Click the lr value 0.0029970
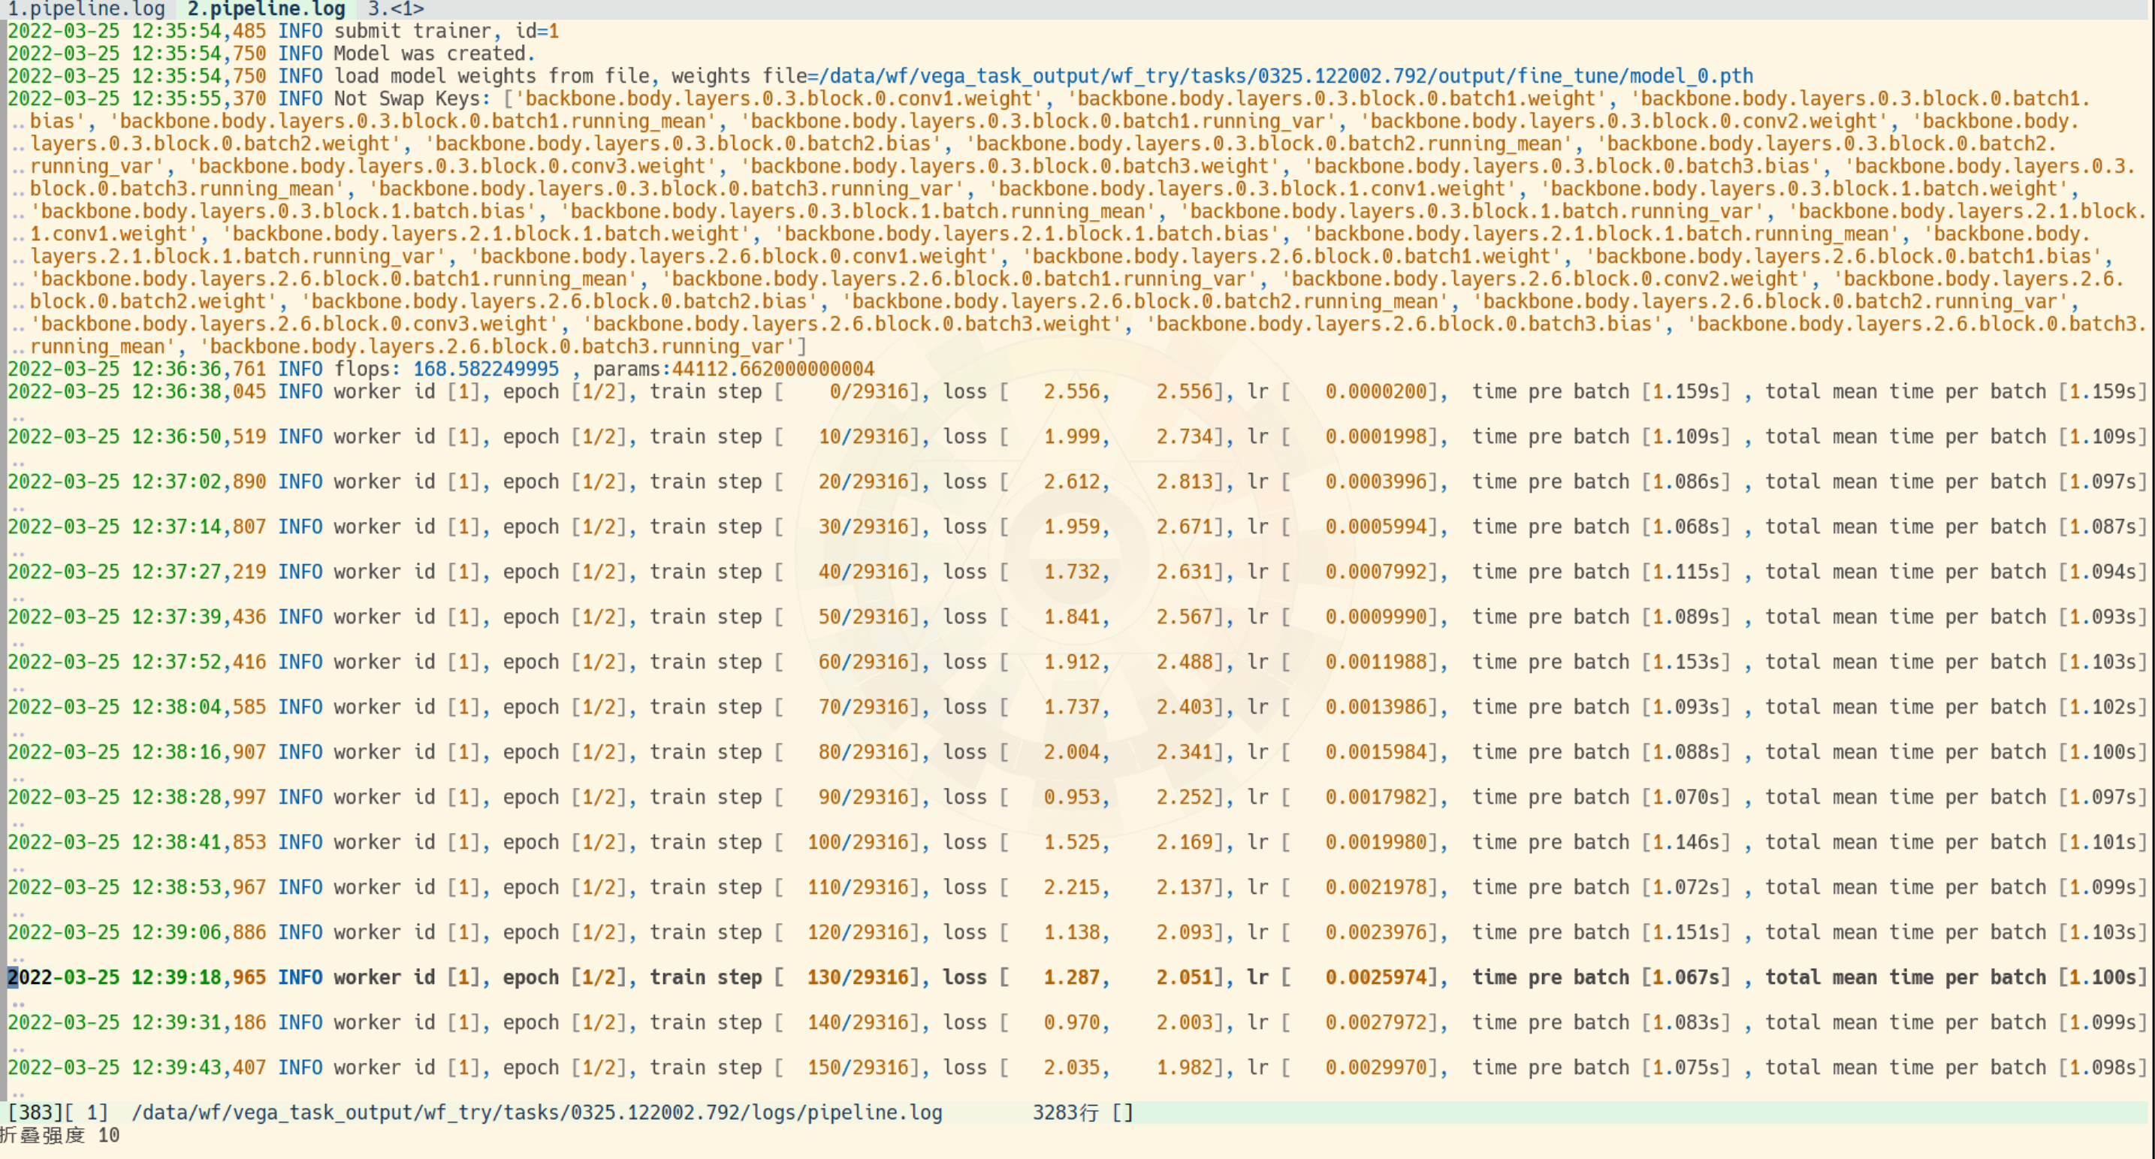This screenshot has width=2155, height=1159. [1375, 1068]
